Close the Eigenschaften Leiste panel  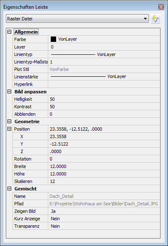[x=161, y=7]
